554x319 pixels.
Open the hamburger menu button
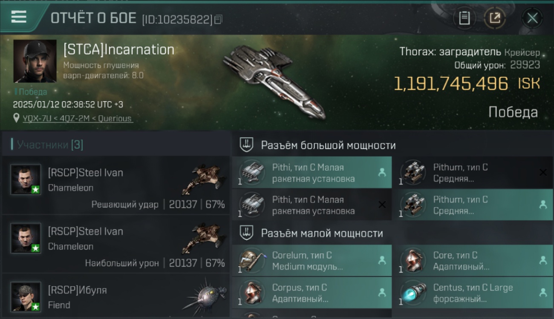(19, 17)
